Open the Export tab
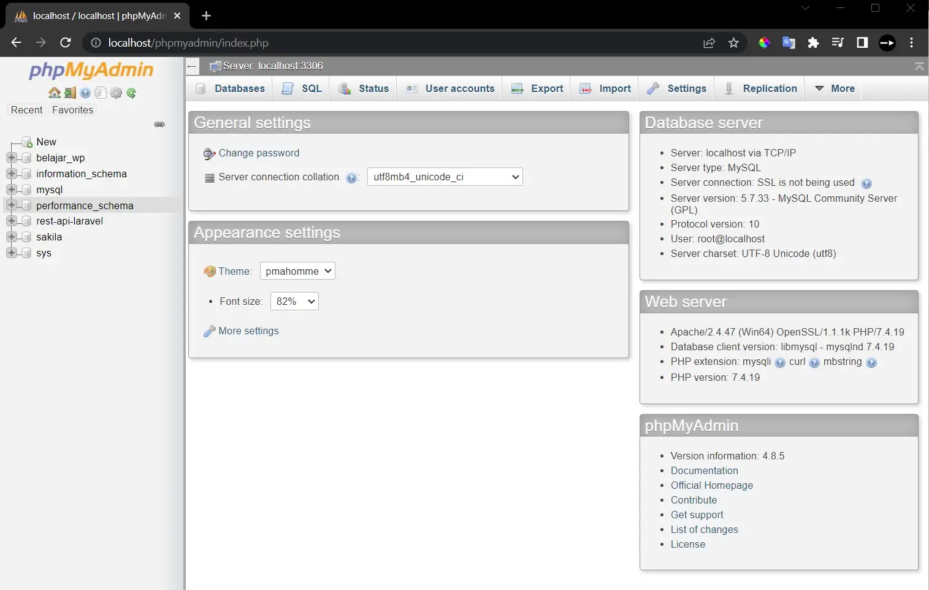The height and width of the screenshot is (590, 929). coord(537,88)
